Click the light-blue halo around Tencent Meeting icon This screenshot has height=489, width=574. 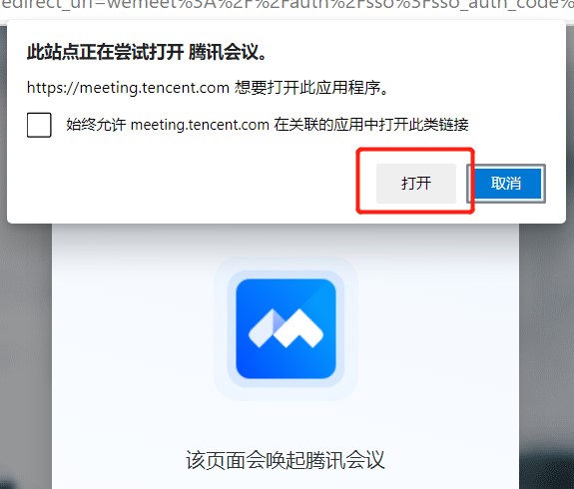[x=286, y=328]
